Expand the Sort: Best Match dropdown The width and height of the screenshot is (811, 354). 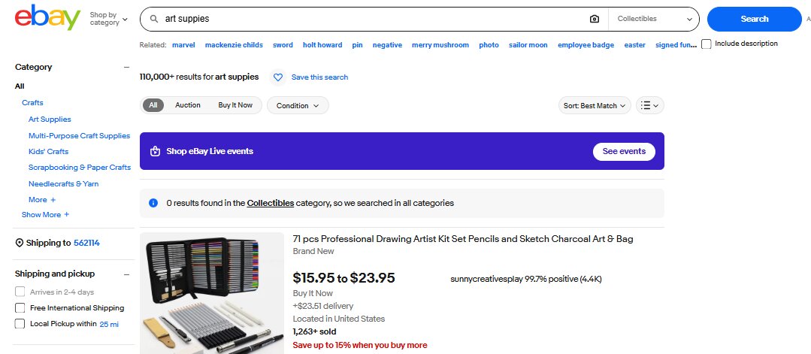pos(594,106)
